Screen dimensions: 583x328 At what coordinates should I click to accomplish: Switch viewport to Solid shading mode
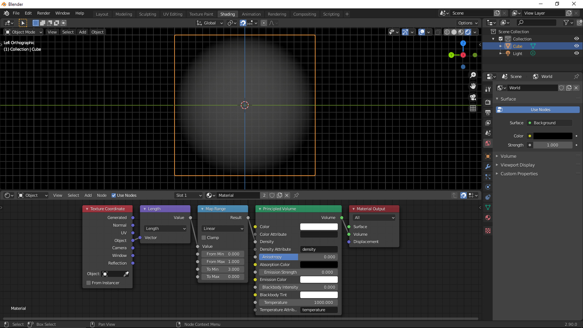point(454,32)
